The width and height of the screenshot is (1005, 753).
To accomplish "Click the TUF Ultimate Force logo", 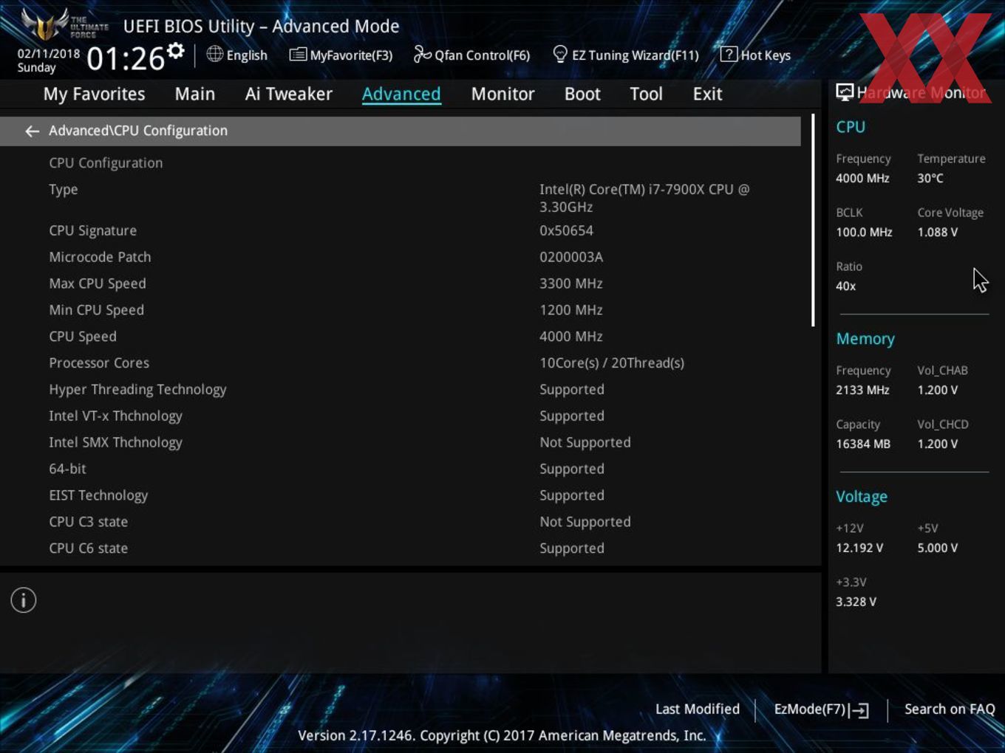I will click(64, 24).
